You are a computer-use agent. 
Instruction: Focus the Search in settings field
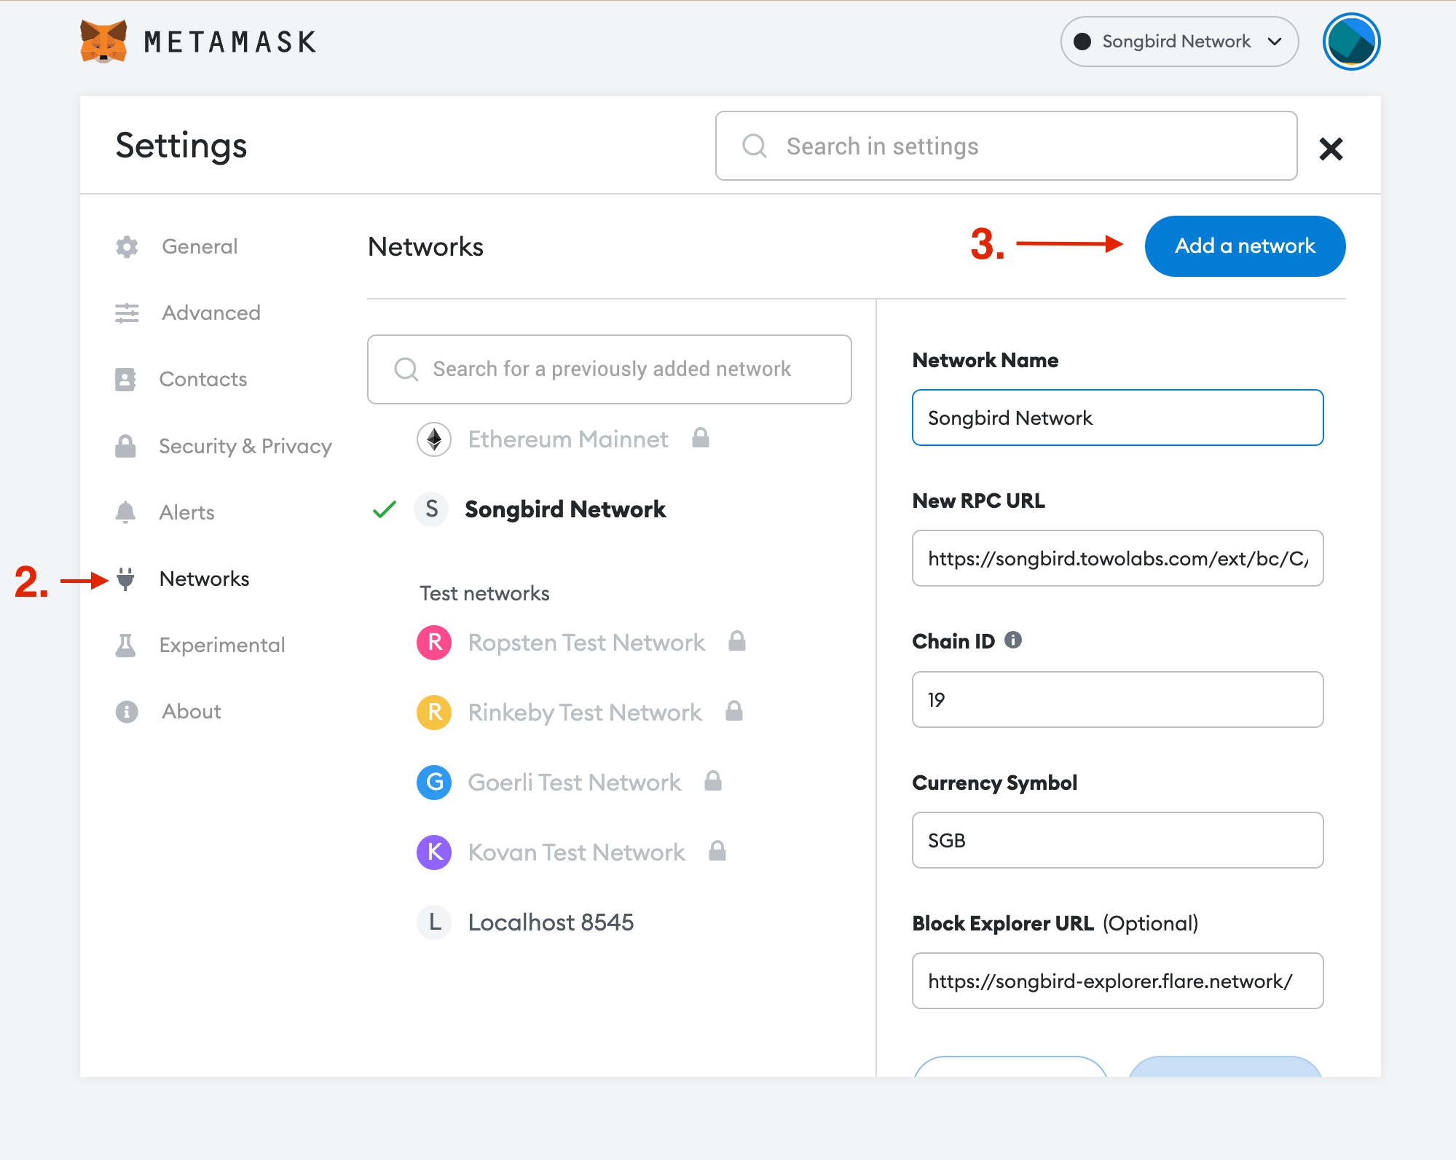[1006, 146]
